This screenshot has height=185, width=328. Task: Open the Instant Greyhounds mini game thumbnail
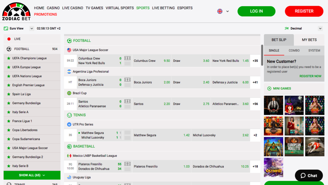(315, 147)
